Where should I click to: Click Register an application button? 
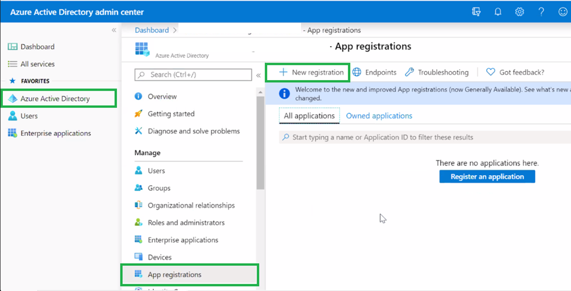[x=487, y=176]
